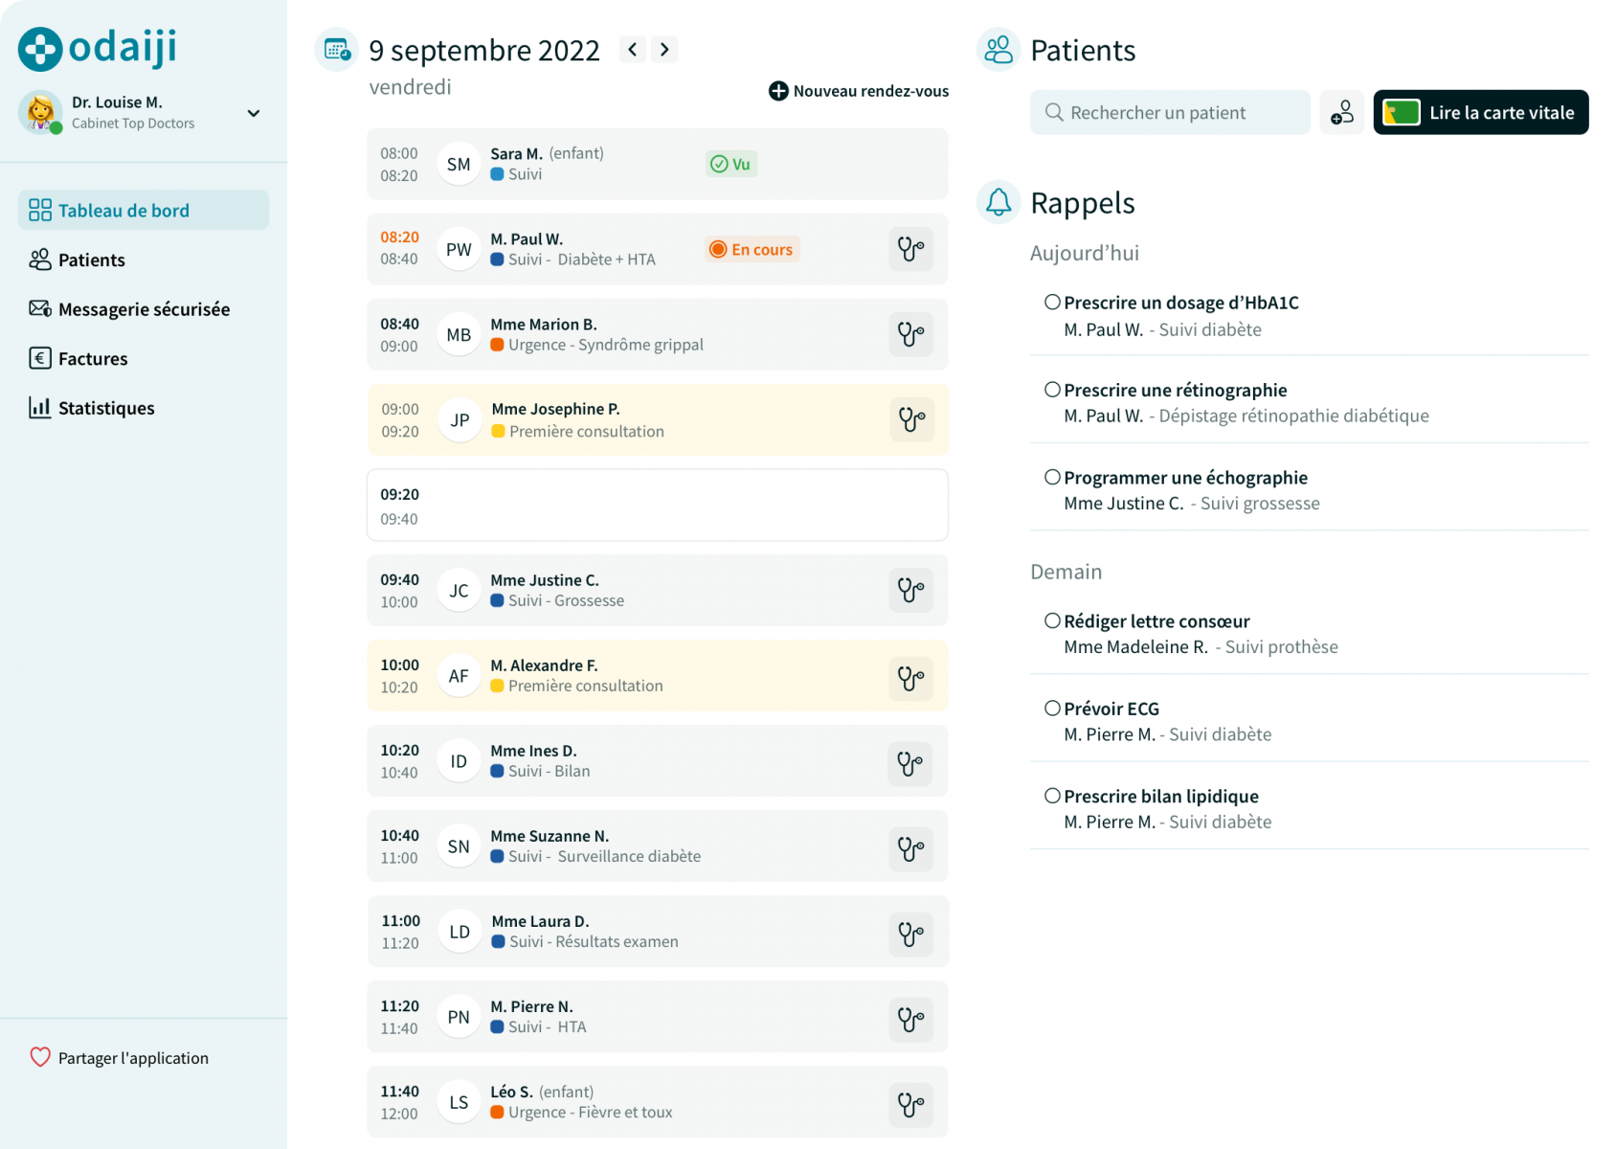1616x1149 pixels.
Task: Go to next day with right chevron
Action: click(664, 50)
